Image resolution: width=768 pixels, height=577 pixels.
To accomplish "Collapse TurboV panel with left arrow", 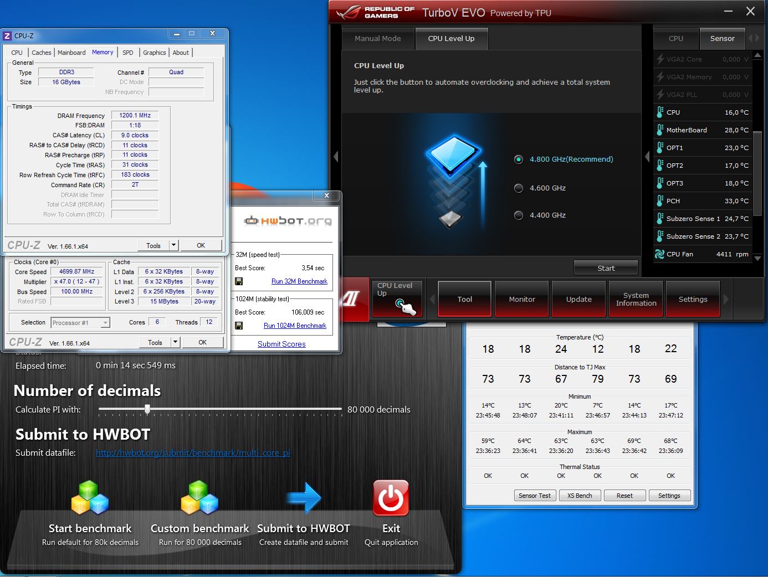I will click(336, 157).
